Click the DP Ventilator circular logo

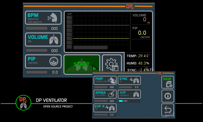coord(21,103)
